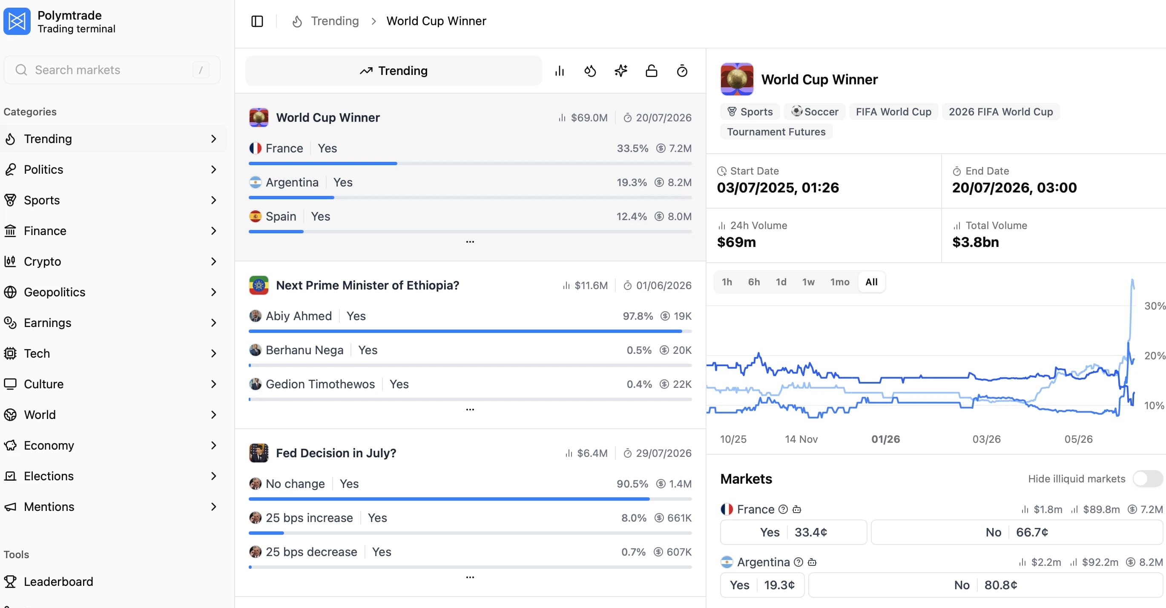Click the Politics category icon
1166x608 pixels.
click(10, 169)
